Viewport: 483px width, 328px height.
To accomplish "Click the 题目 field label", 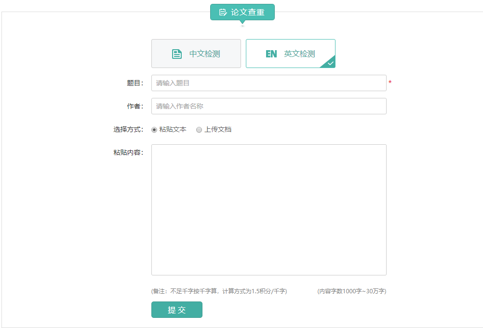I will (x=135, y=83).
